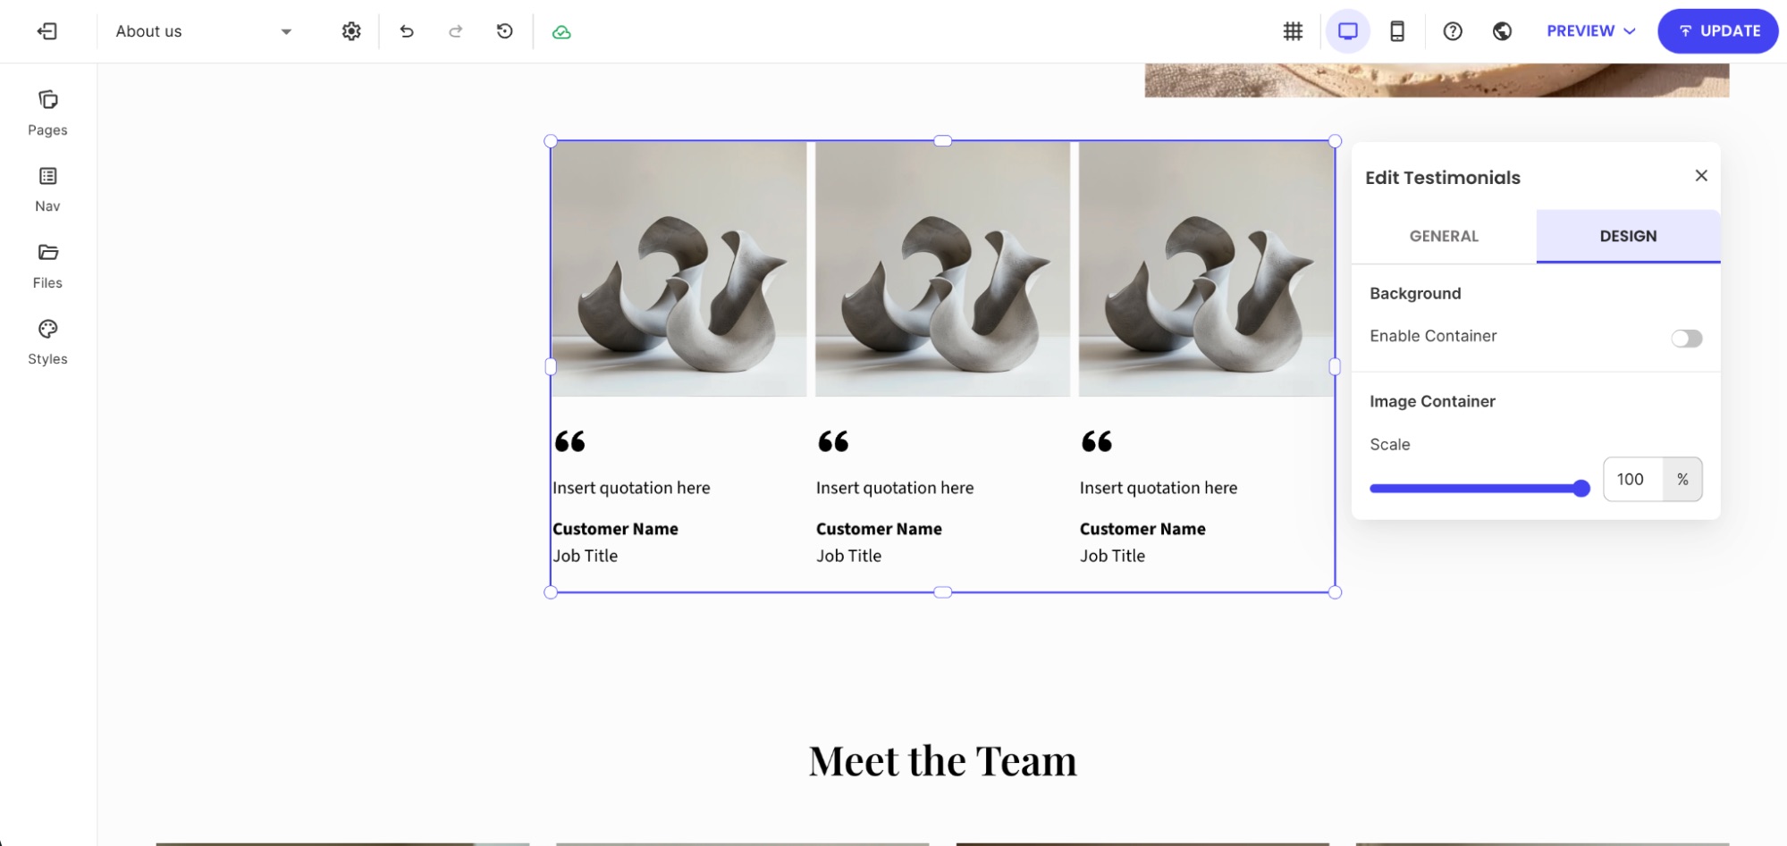Viewport: 1787px width, 846px height.
Task: Click the green cloud save status icon
Action: point(561,32)
